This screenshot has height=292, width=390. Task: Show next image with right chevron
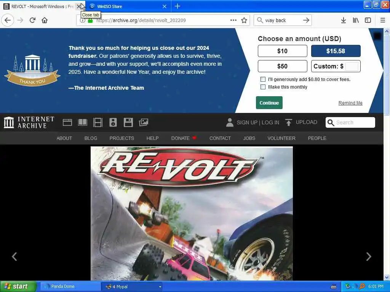point(369,257)
